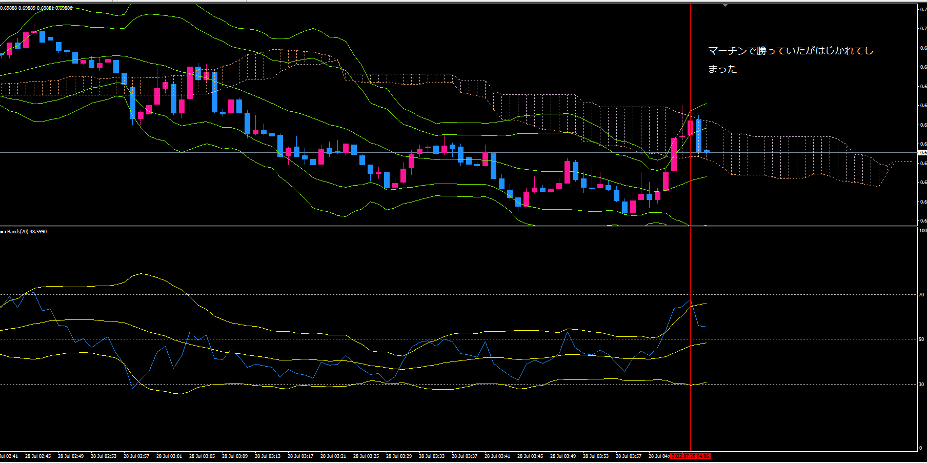Click the 28 Jul 03:09 time label

click(x=235, y=456)
